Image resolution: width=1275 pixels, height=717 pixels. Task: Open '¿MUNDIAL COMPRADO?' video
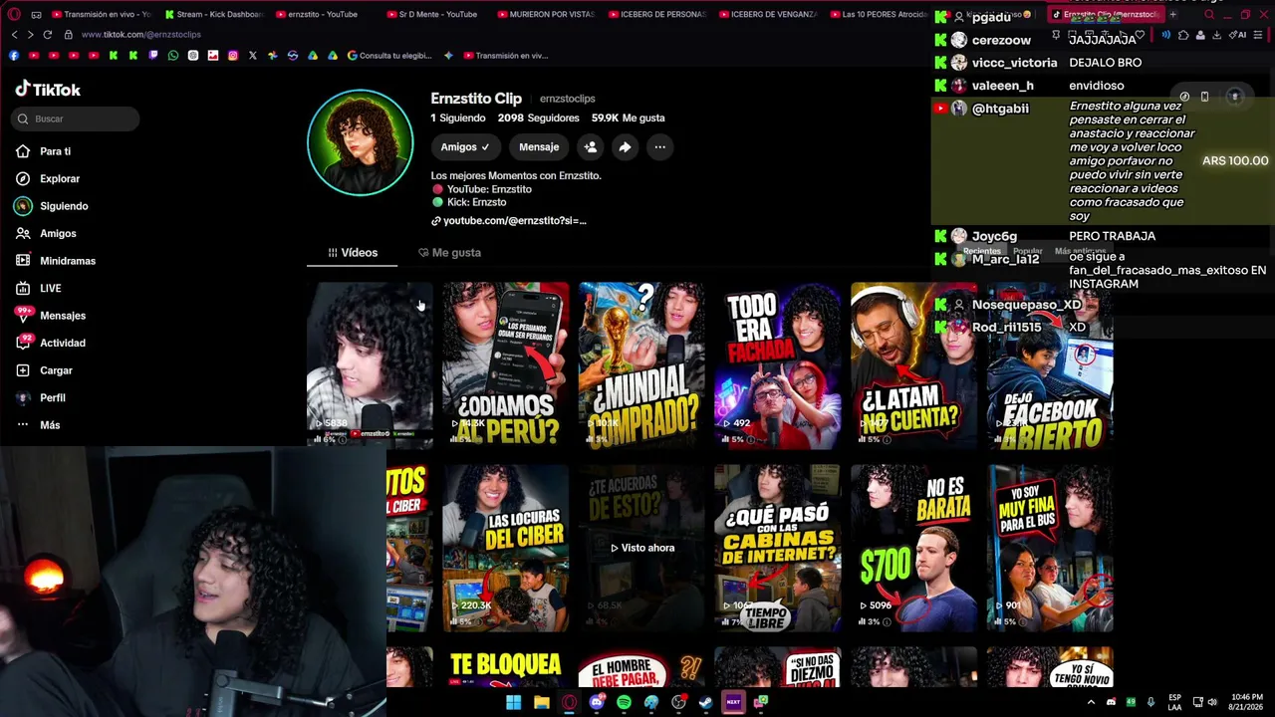(641, 365)
